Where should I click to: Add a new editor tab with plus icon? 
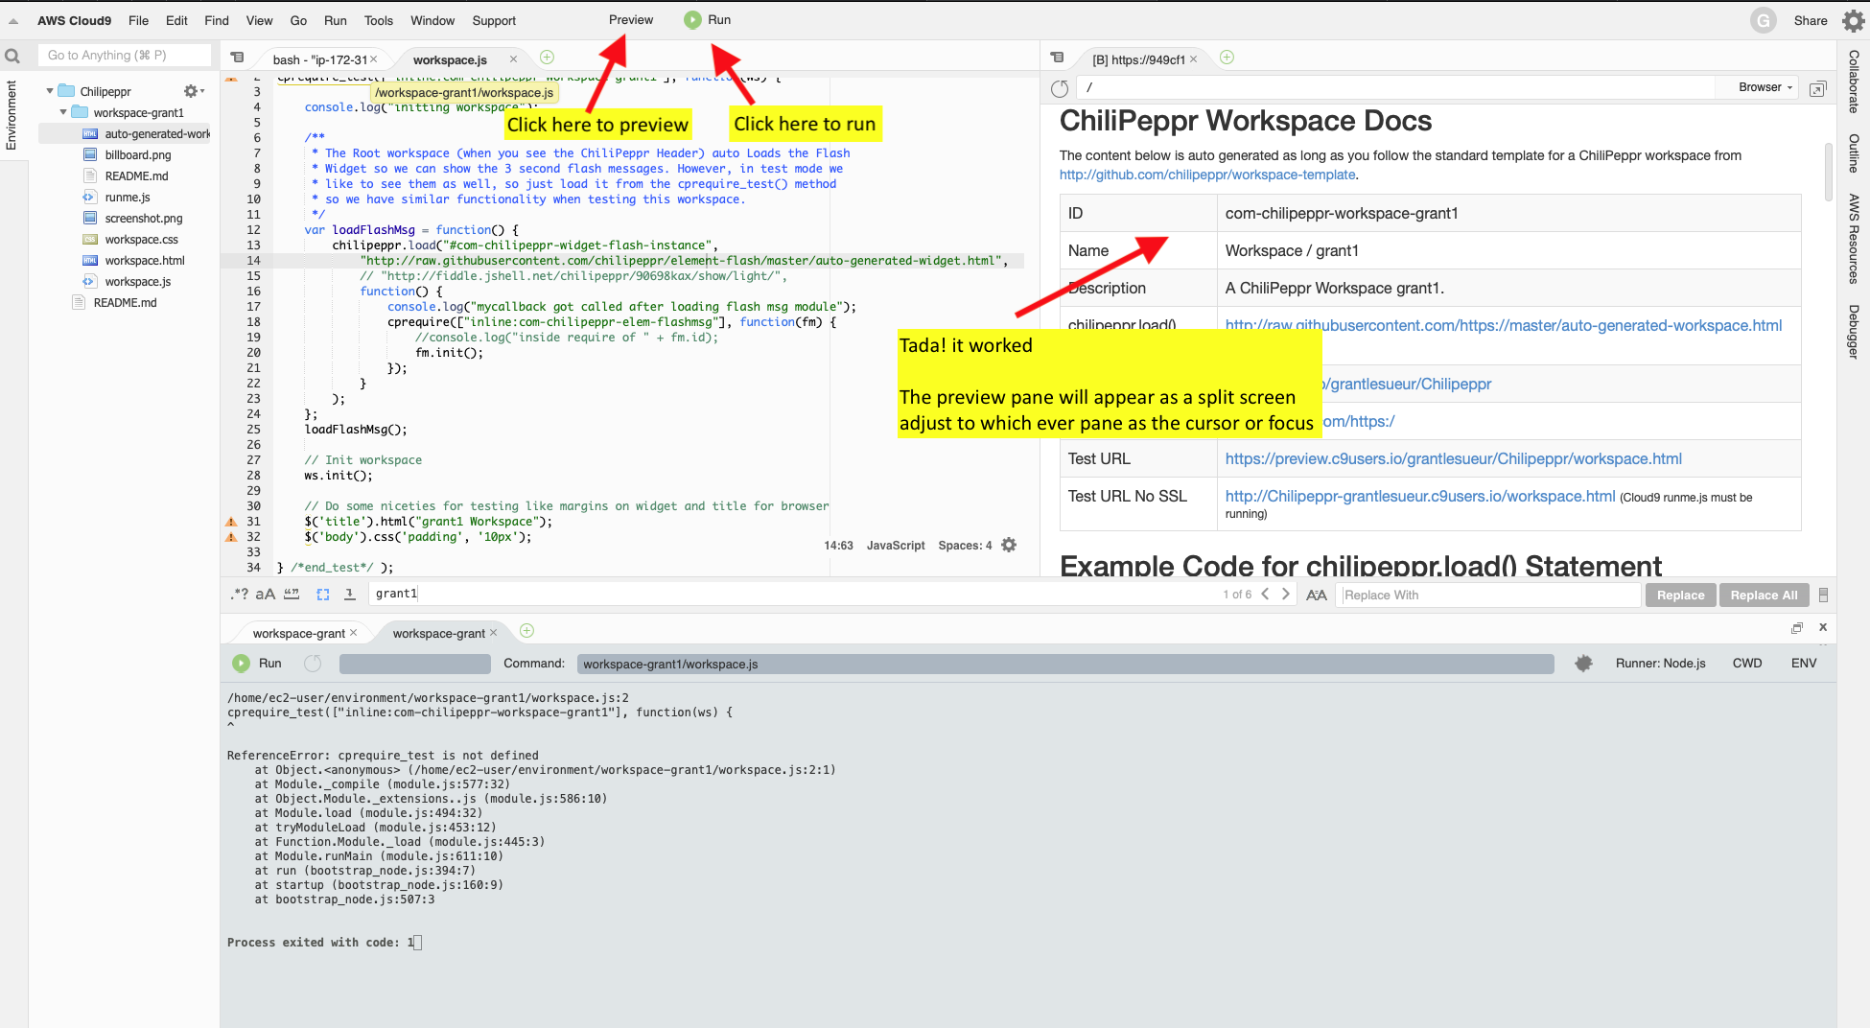coord(547,58)
